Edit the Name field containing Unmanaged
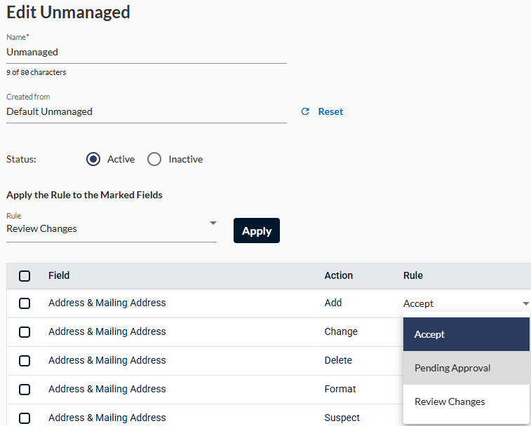 (x=147, y=52)
